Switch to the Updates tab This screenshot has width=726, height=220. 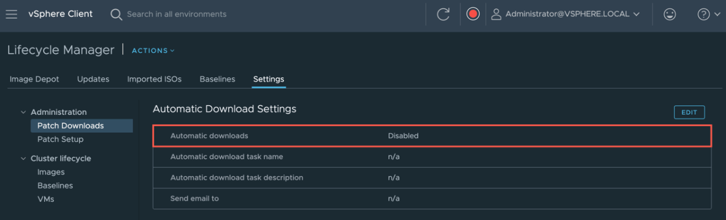point(93,79)
